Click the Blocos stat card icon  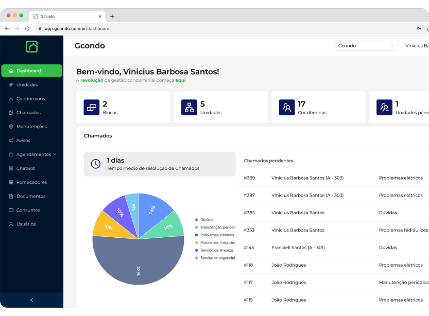91,107
